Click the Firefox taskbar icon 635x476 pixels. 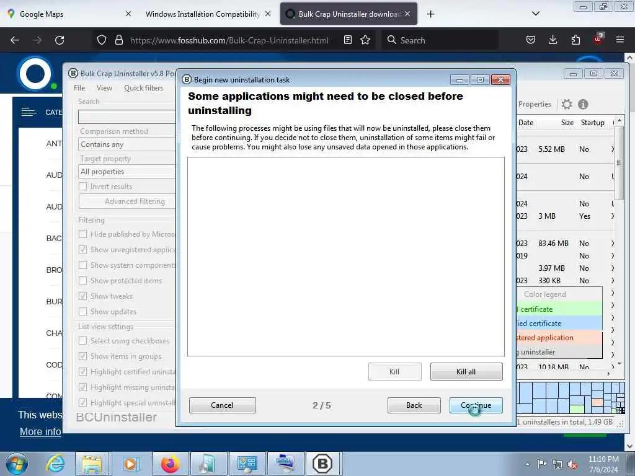coord(170,464)
